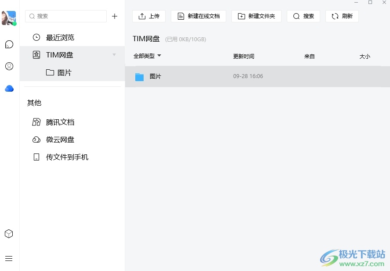Click the 09-28 16:06 timestamp
The width and height of the screenshot is (390, 271).
point(248,76)
